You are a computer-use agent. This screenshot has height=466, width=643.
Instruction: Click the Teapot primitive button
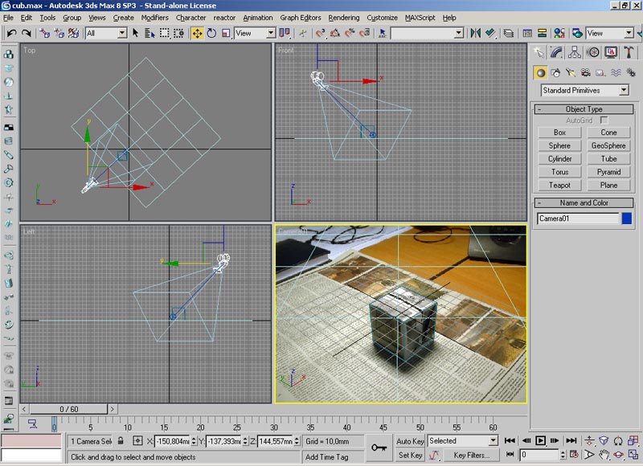tap(559, 185)
